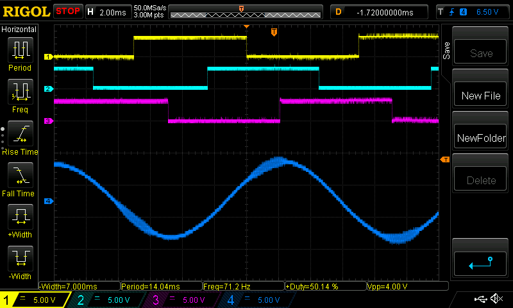The image size is (513, 308).
Task: Select the Freq measurement icon
Action: 21,92
